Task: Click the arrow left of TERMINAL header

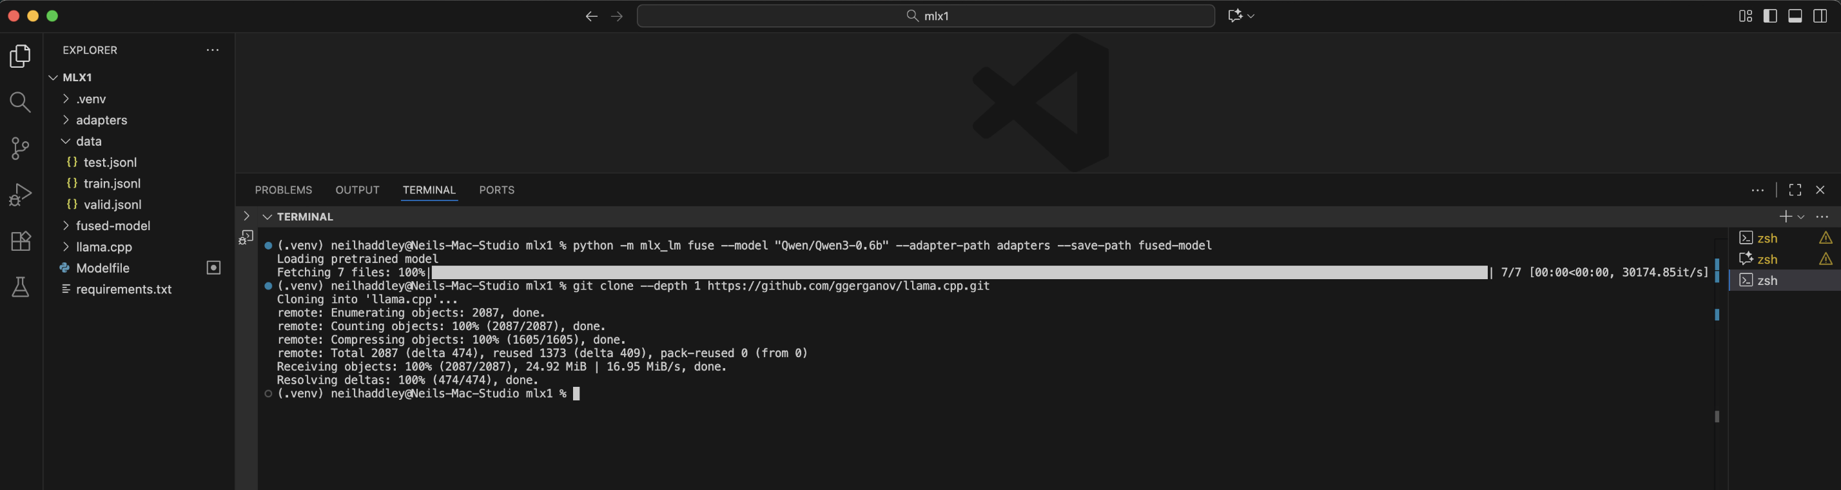Action: pyautogui.click(x=246, y=216)
